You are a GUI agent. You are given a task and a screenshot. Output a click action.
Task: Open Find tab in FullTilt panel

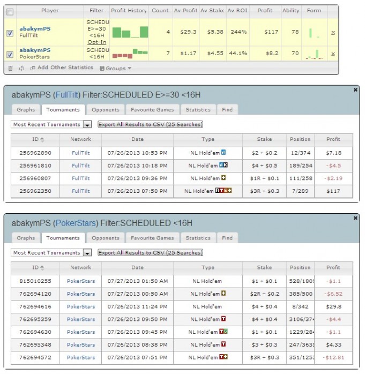227,110
